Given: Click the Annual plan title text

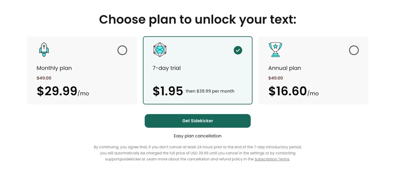Looking at the screenshot, I should [285, 68].
